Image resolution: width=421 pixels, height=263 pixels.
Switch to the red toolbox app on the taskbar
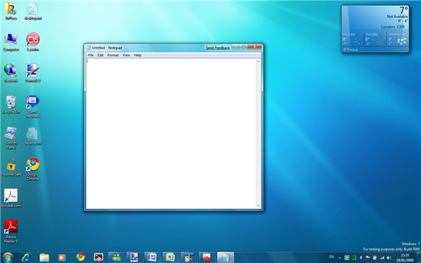pos(207,258)
